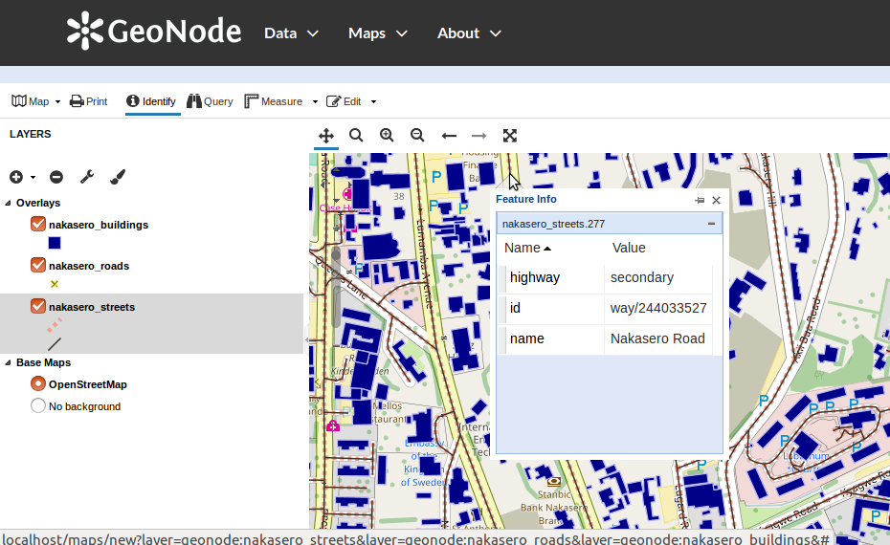Zoom to max extent icon
This screenshot has height=545, width=890.
(510, 136)
